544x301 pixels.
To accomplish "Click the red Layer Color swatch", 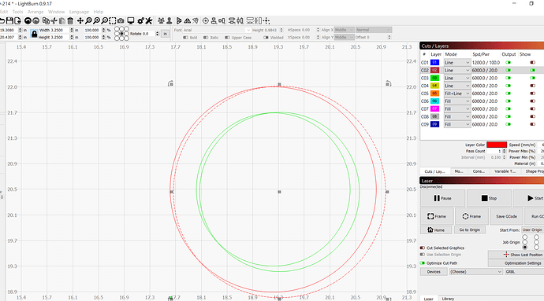I will (x=497, y=145).
